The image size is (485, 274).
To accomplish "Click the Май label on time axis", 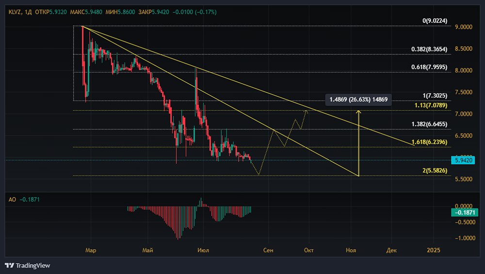I will tap(147, 250).
